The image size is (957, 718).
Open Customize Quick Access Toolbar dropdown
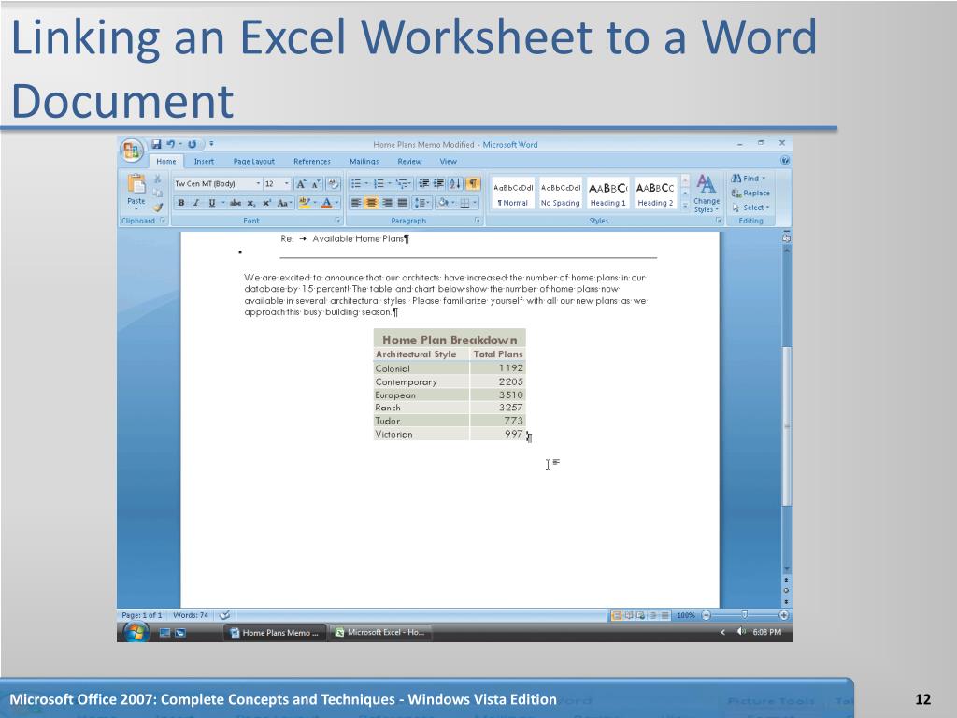point(211,144)
